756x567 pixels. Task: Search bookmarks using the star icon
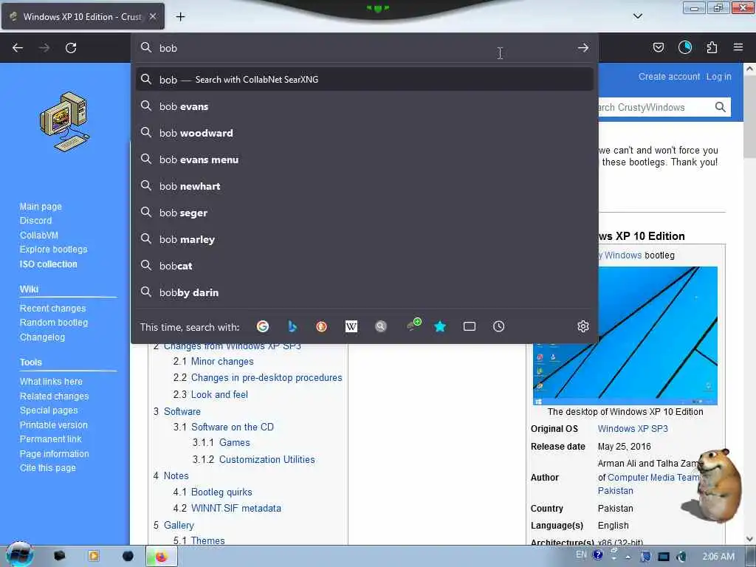point(440,327)
